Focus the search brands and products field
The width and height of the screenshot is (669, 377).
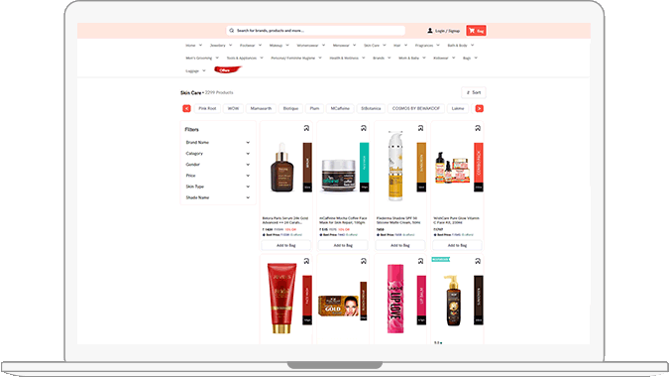(x=316, y=31)
